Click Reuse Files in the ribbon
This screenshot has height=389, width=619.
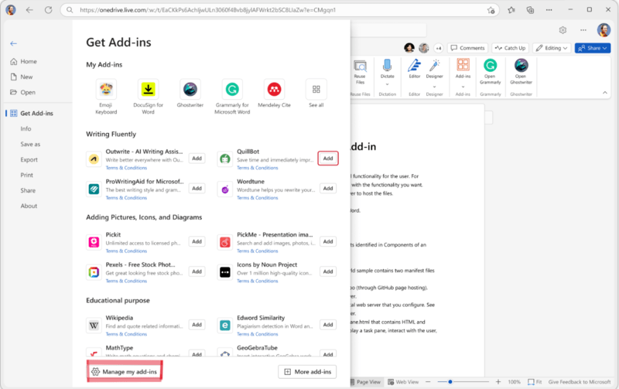tap(360, 73)
